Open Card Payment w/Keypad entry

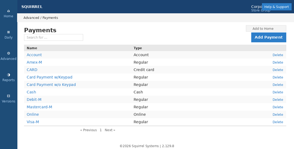pos(49,77)
